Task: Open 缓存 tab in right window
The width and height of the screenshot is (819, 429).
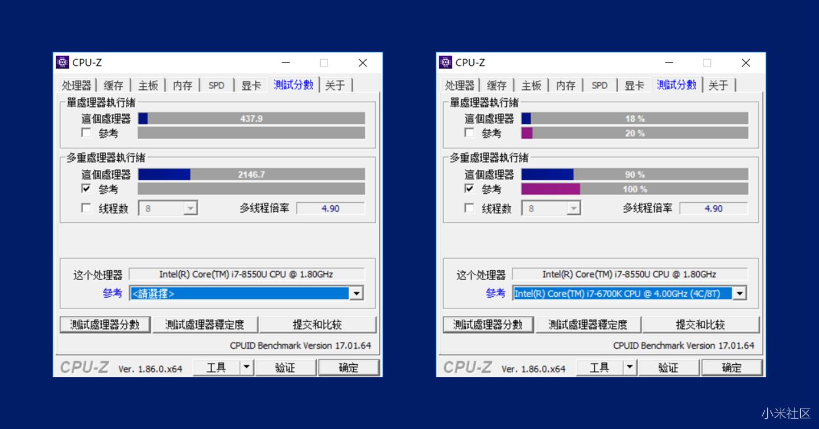Action: click(497, 85)
